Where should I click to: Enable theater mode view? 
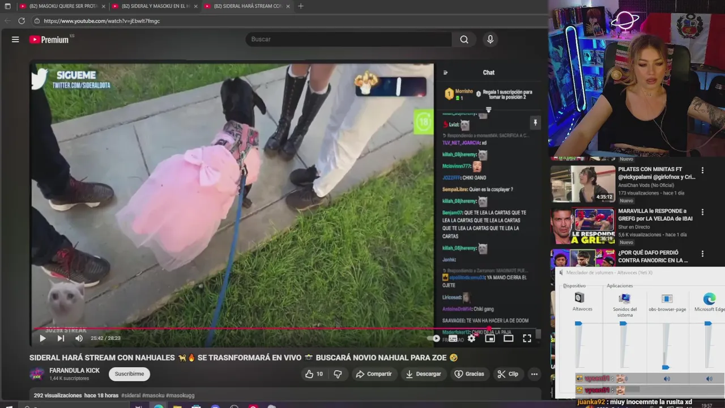[509, 338]
